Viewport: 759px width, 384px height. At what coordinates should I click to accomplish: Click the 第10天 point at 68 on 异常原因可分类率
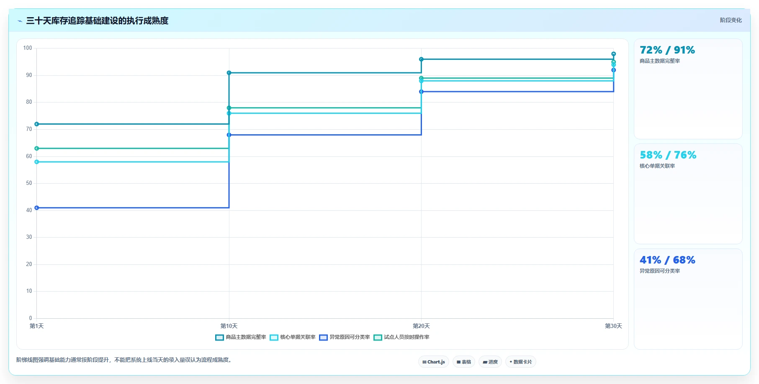229,135
